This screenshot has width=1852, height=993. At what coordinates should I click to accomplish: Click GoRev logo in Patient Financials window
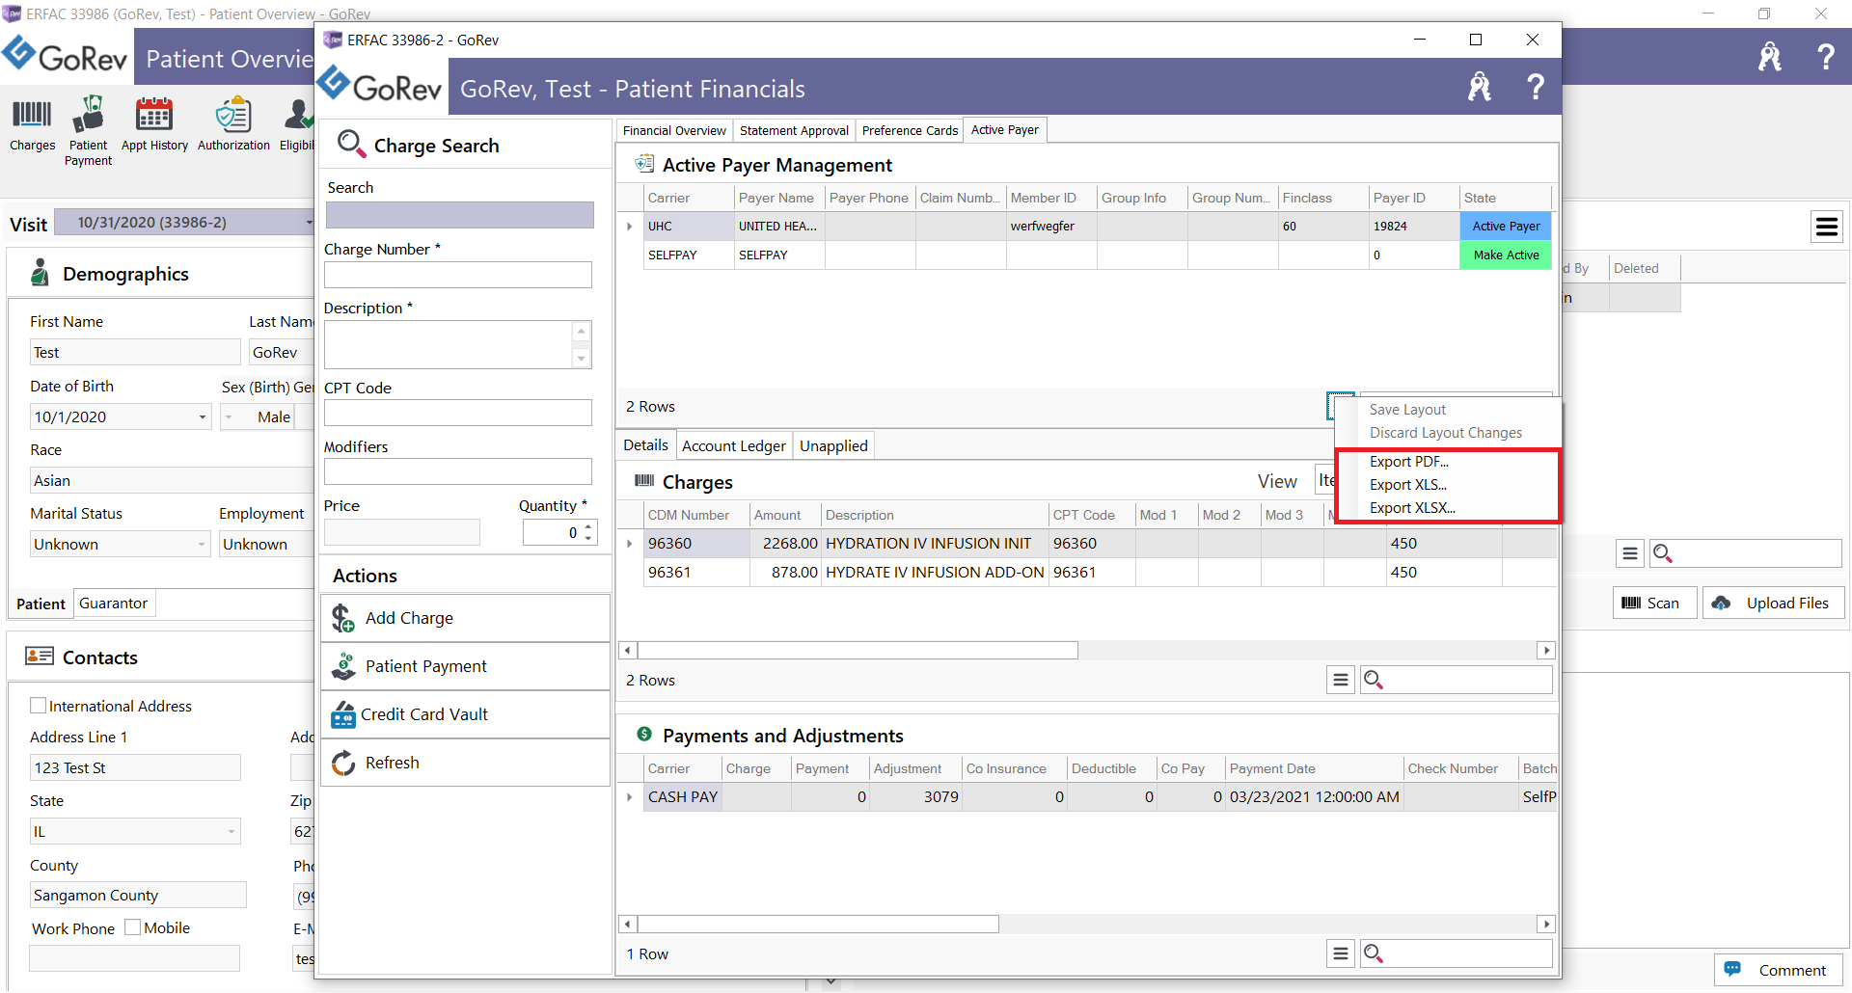pos(379,87)
